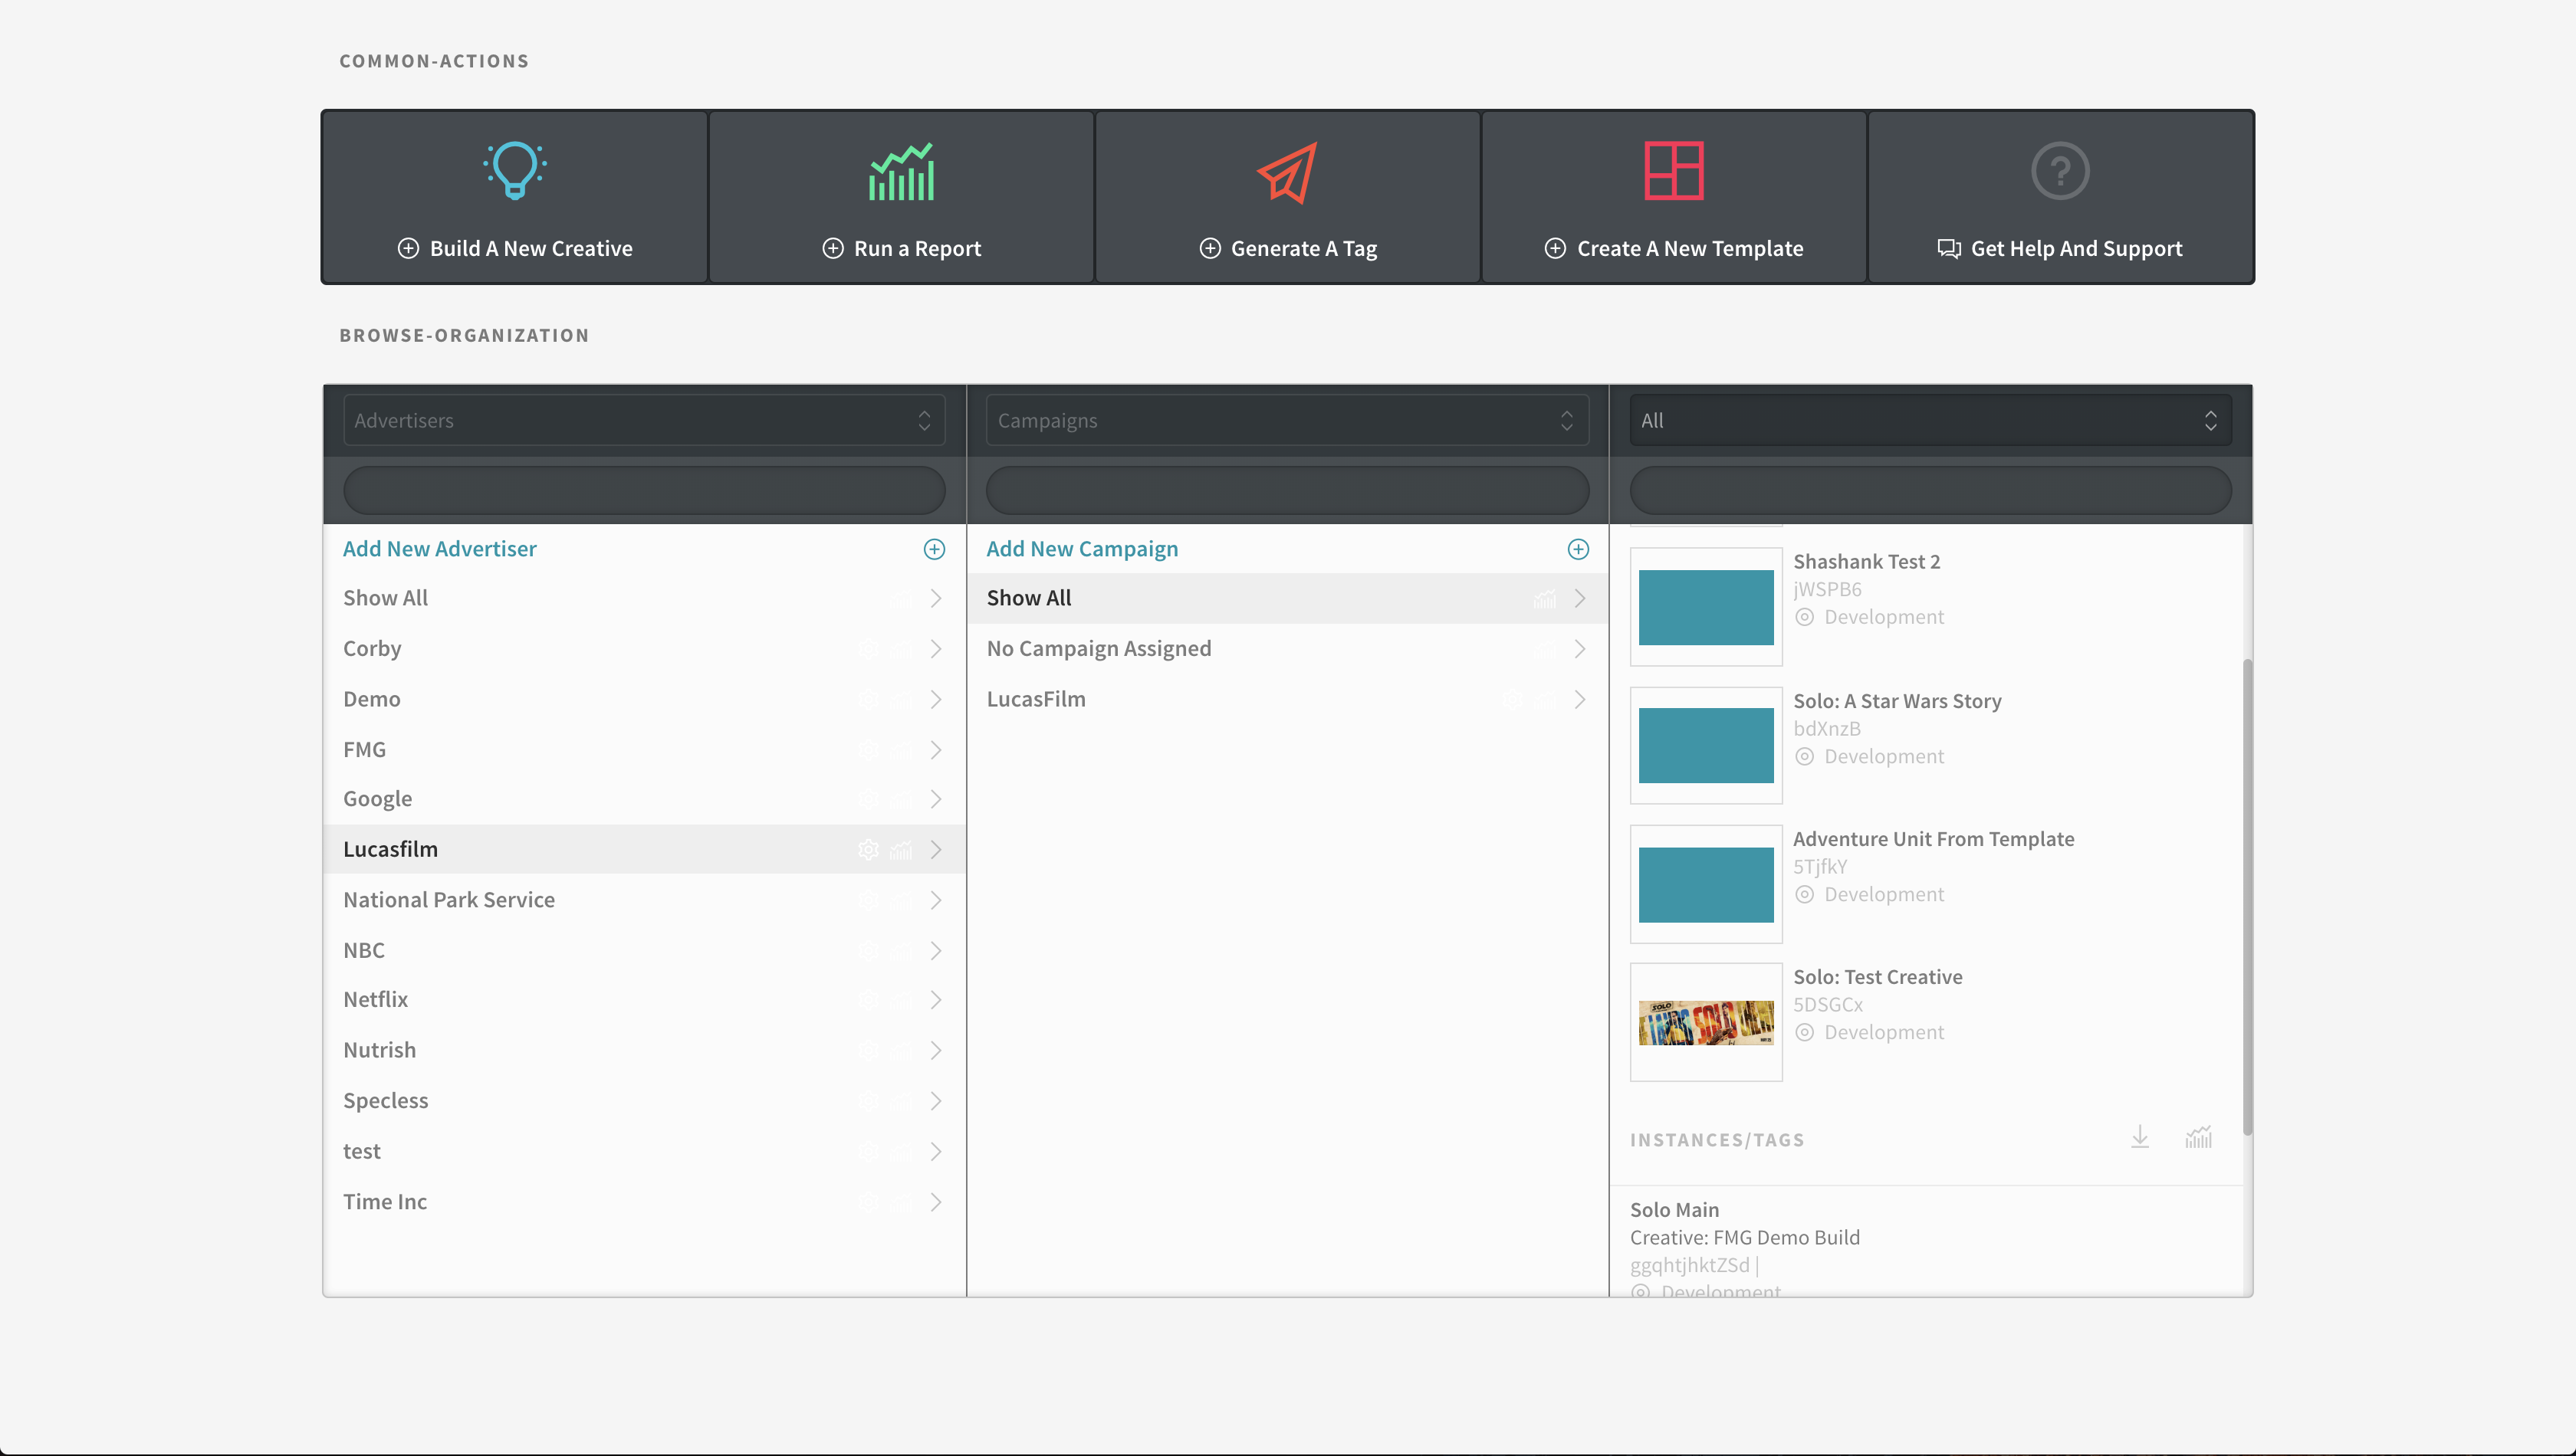Select Demo in advertiser list
Image resolution: width=2576 pixels, height=1456 pixels.
[x=644, y=700]
